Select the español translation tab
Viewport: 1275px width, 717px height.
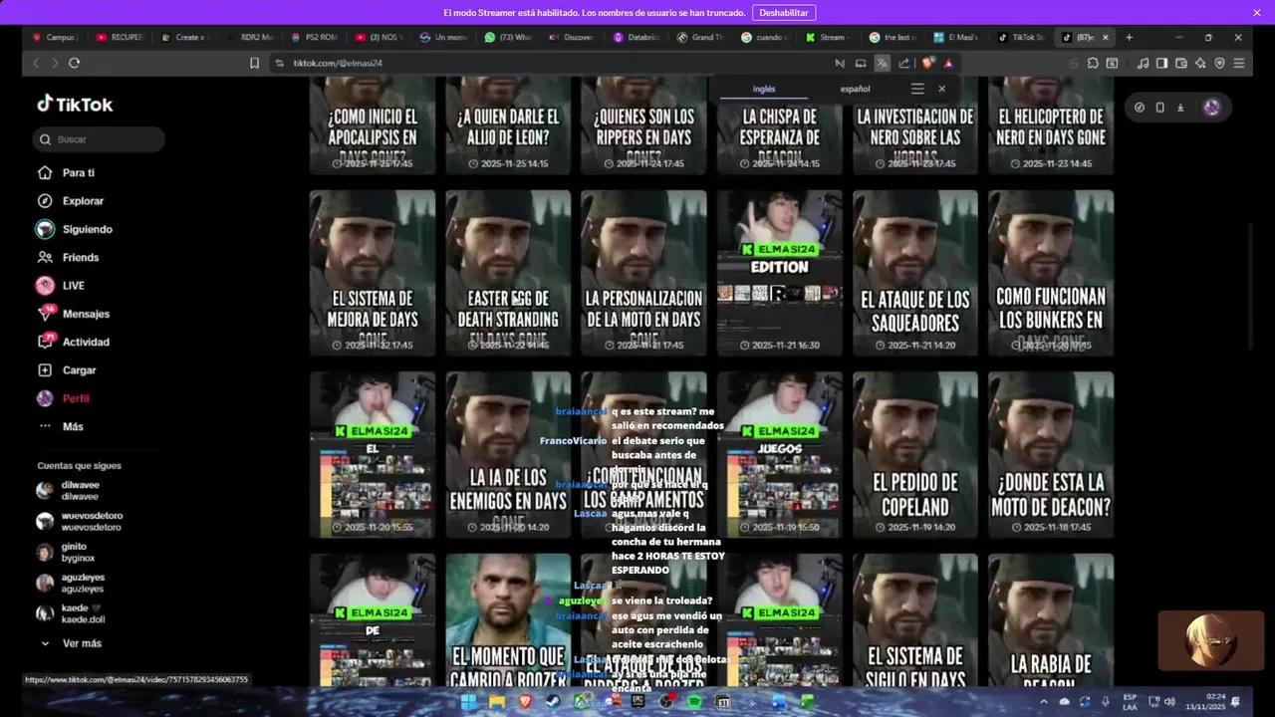tap(855, 89)
